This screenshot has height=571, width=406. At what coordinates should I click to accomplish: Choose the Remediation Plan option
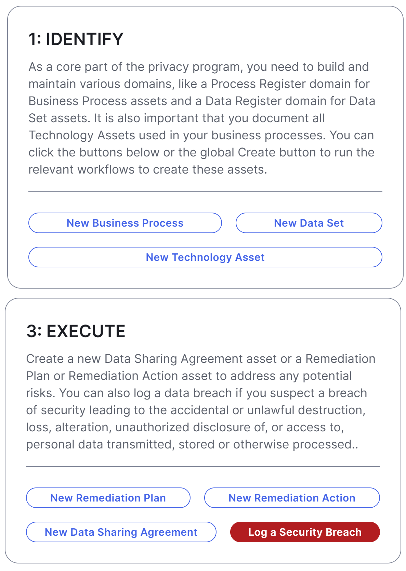[x=108, y=498]
